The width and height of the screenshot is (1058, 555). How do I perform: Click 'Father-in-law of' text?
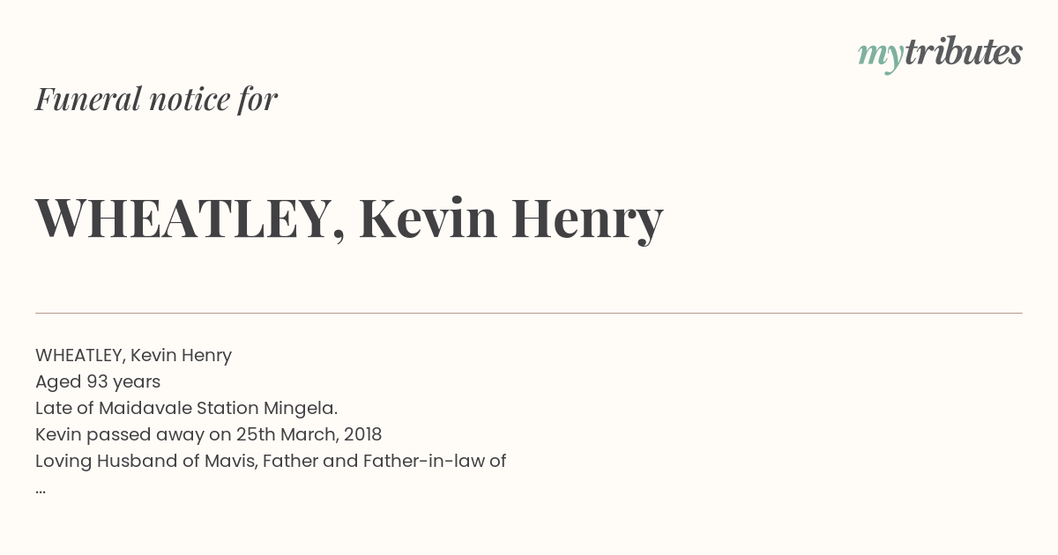coord(435,461)
